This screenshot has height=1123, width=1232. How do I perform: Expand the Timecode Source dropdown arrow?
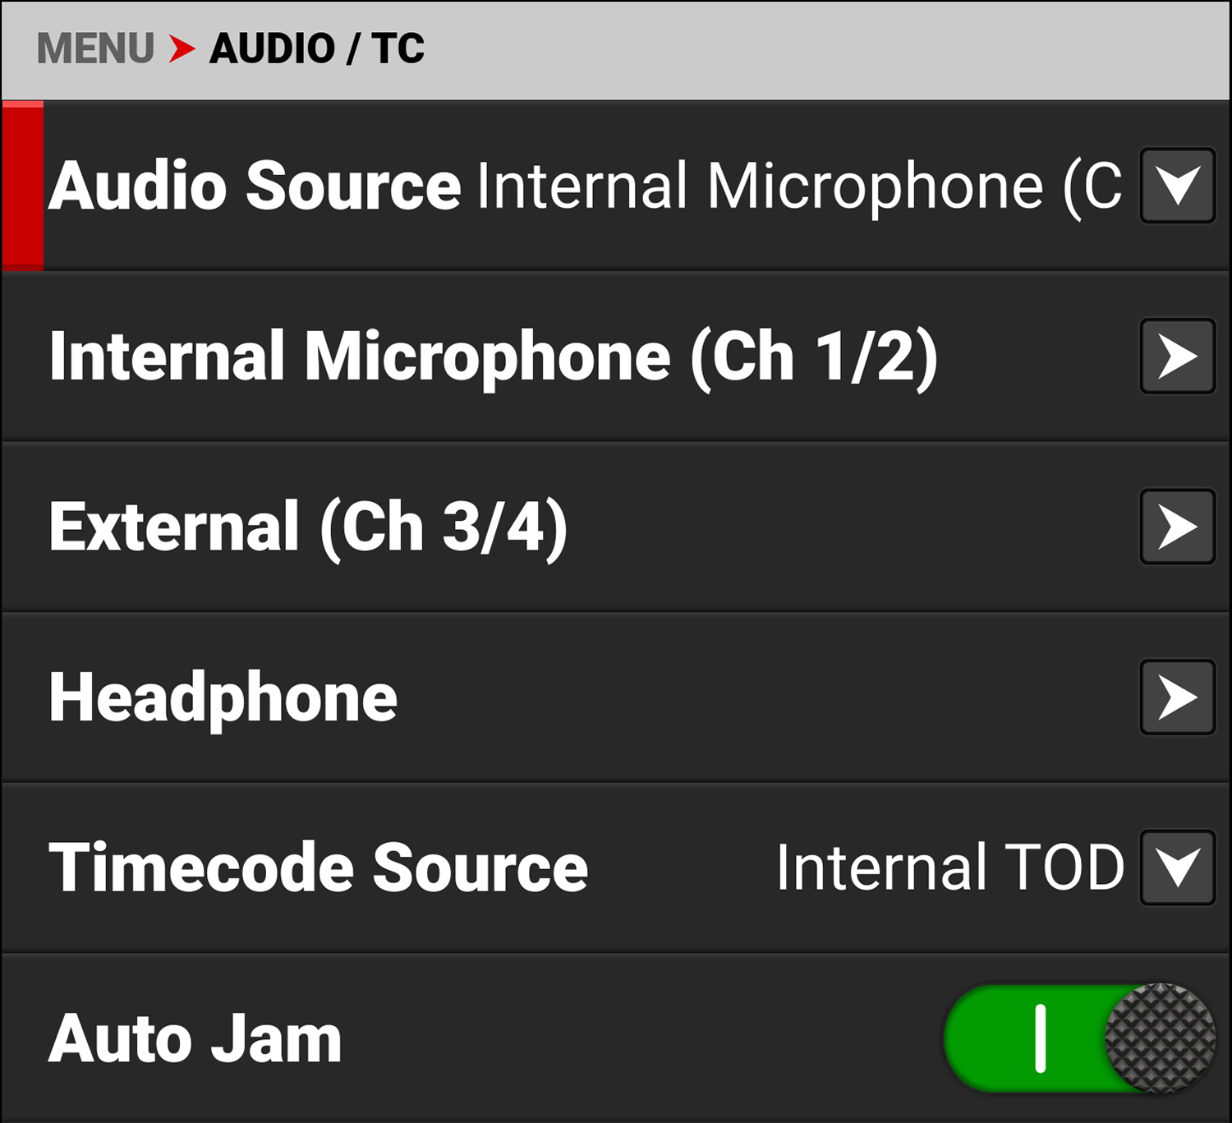[1177, 868]
